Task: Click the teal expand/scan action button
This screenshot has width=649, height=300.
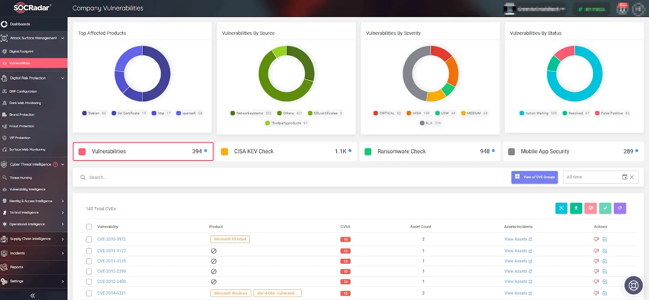Action: pos(561,208)
